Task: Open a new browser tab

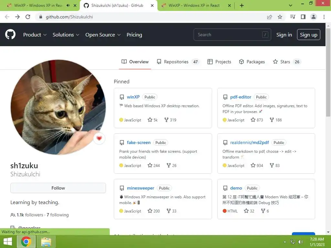Action: tap(242, 5)
